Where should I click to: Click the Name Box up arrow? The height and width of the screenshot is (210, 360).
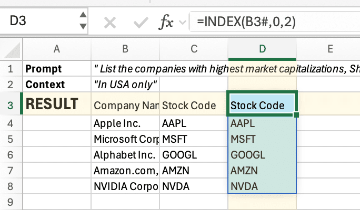[x=83, y=16]
